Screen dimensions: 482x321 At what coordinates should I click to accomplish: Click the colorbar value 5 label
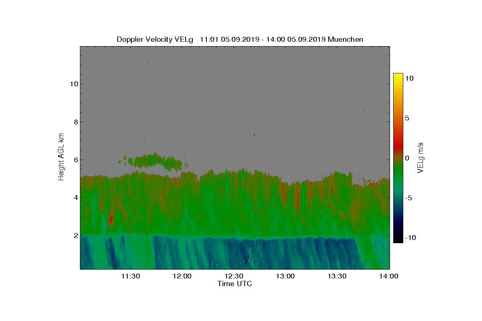click(x=407, y=118)
